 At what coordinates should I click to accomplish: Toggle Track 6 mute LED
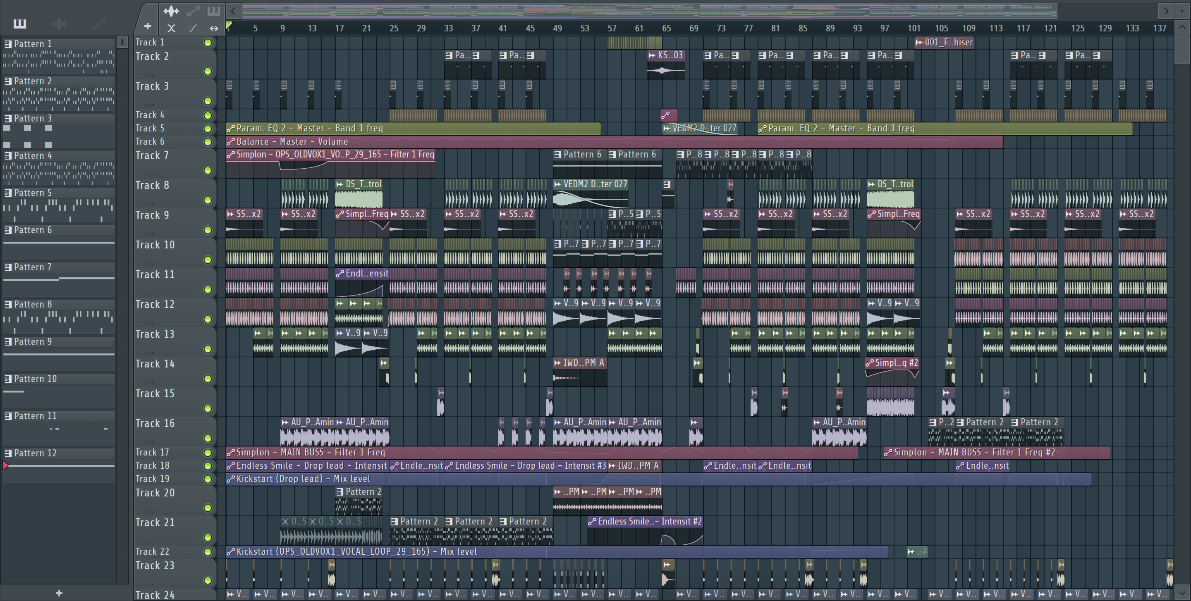click(208, 142)
